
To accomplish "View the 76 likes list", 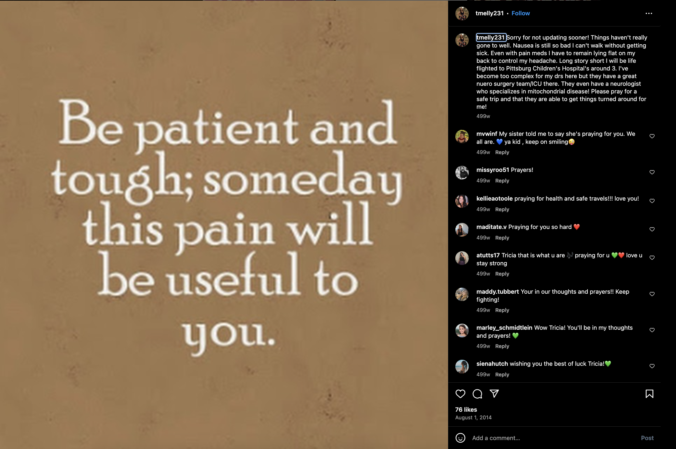I will (x=466, y=409).
